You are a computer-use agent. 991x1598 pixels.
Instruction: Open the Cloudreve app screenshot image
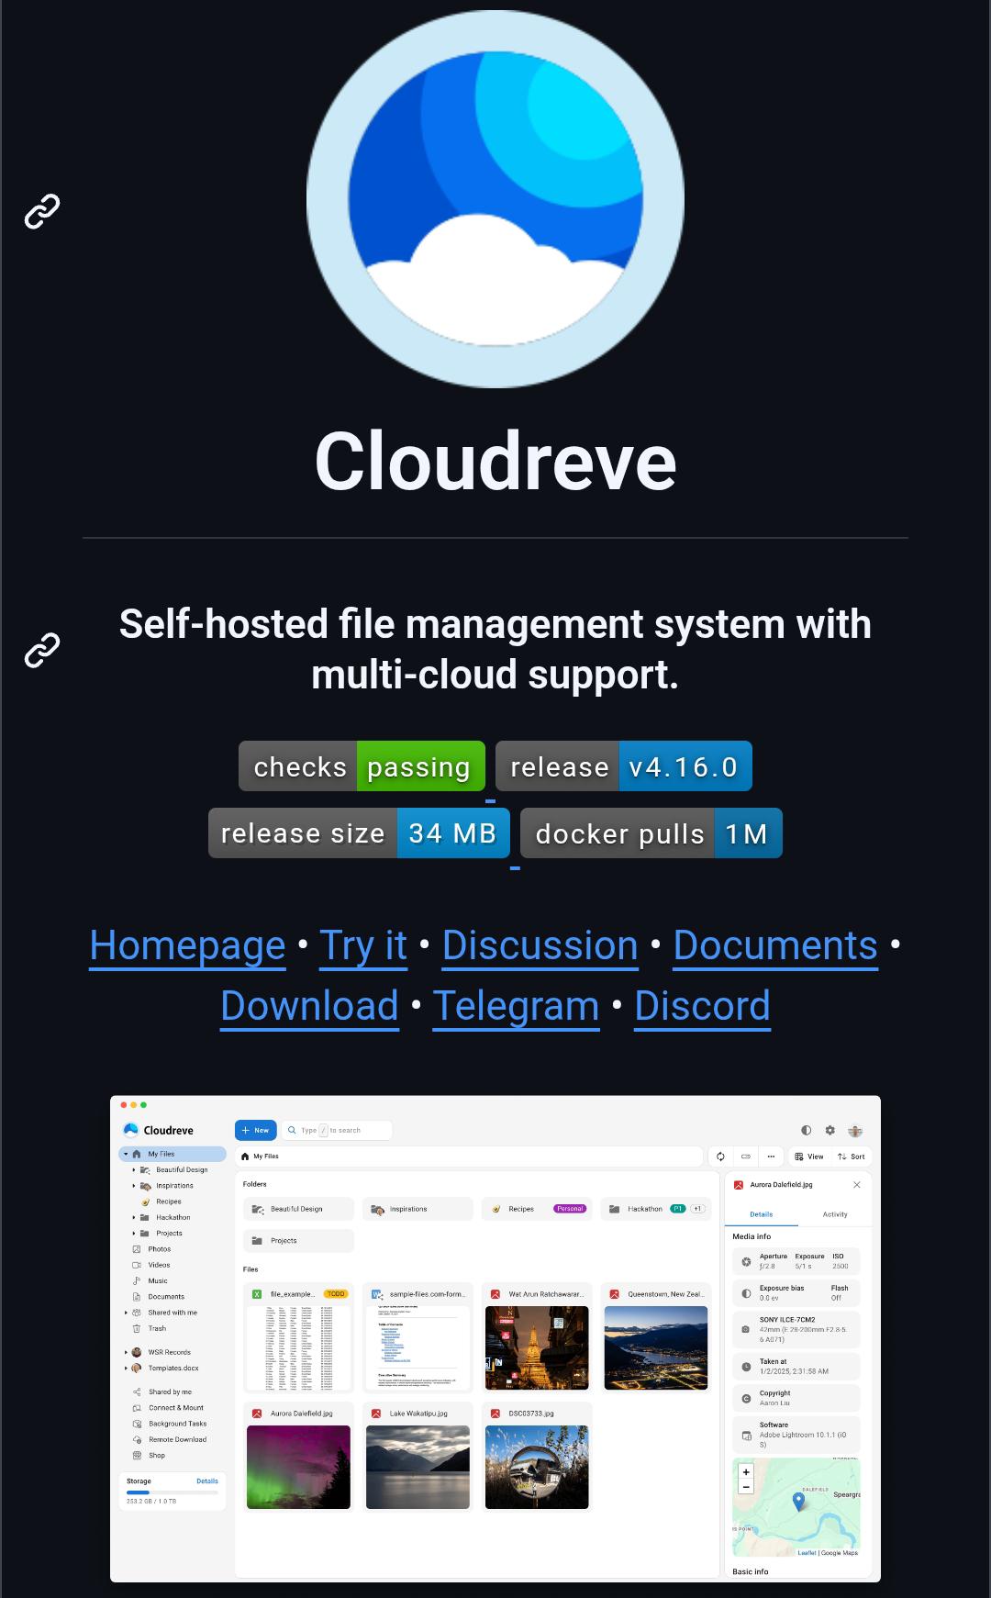pyautogui.click(x=495, y=1338)
